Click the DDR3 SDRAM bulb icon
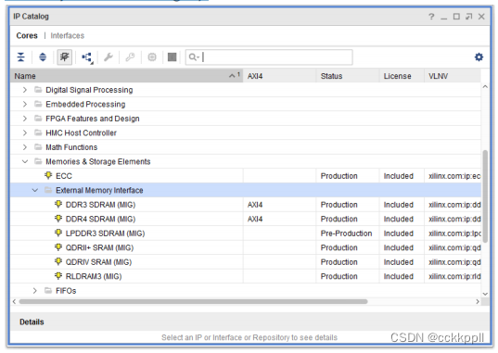 click(x=58, y=204)
